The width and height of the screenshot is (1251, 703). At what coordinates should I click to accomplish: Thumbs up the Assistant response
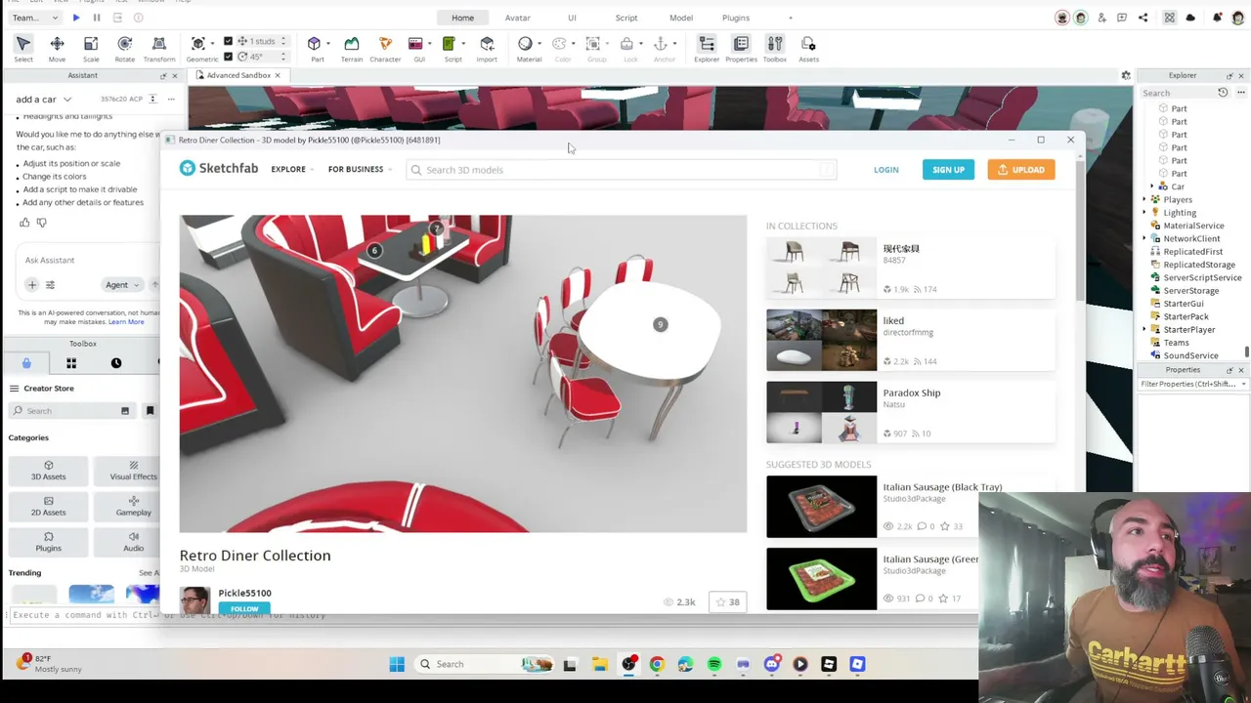tap(24, 223)
